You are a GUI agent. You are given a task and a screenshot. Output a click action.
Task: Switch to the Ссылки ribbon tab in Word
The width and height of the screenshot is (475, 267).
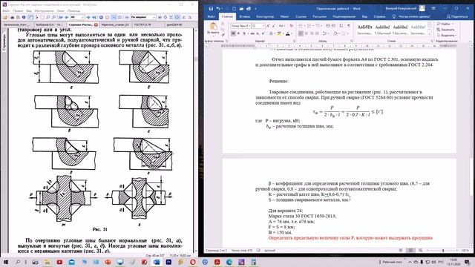point(301,16)
